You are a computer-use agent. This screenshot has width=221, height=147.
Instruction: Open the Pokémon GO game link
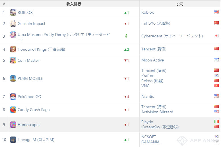pyautogui.click(x=29, y=97)
